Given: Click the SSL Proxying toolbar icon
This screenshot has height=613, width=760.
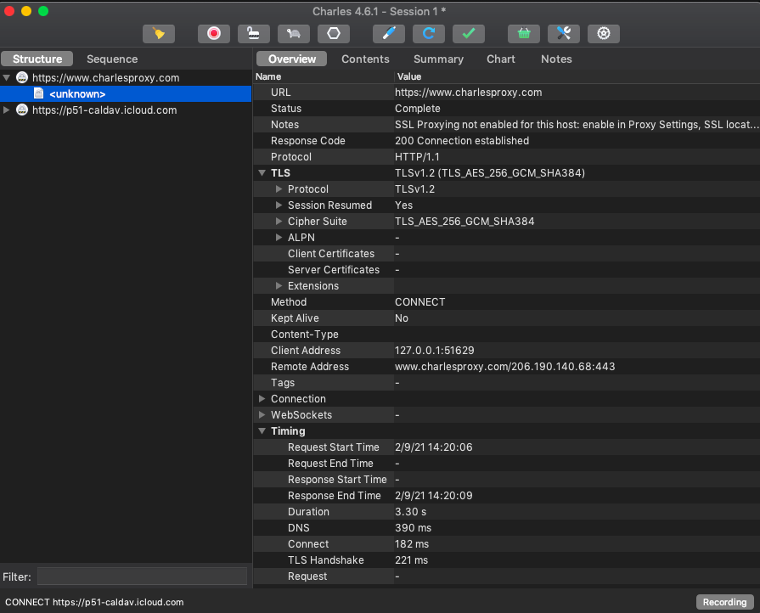Looking at the screenshot, I should click(253, 33).
